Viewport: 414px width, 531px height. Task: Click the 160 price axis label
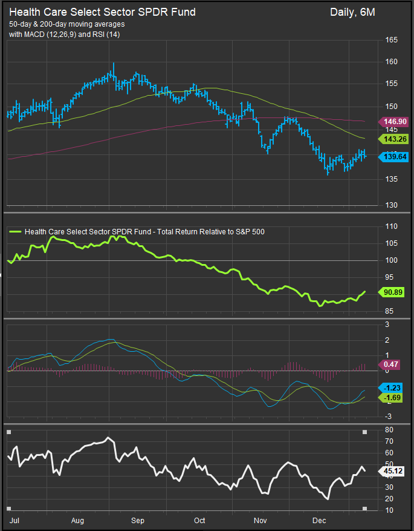pyautogui.click(x=392, y=62)
